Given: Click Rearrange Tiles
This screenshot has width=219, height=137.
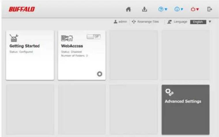Looking at the screenshot, I should 148,22.
